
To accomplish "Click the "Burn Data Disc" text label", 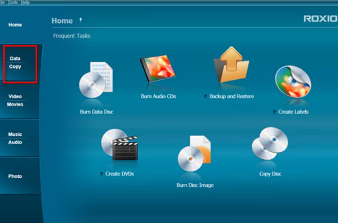I will pos(97,112).
